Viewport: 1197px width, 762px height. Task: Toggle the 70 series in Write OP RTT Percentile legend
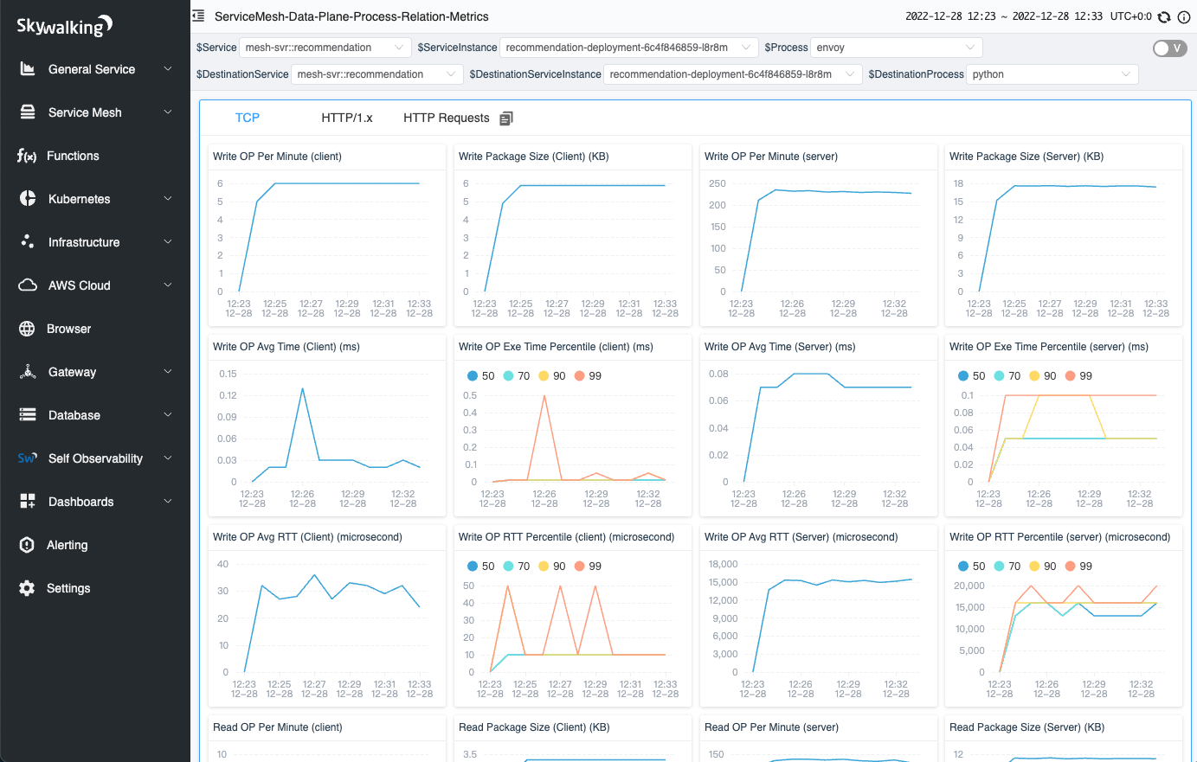516,566
